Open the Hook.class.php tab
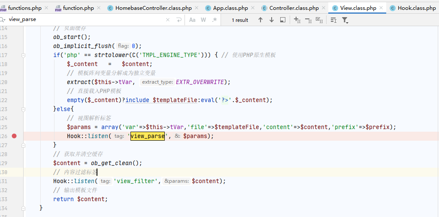This screenshot has height=217, width=439. [417, 8]
